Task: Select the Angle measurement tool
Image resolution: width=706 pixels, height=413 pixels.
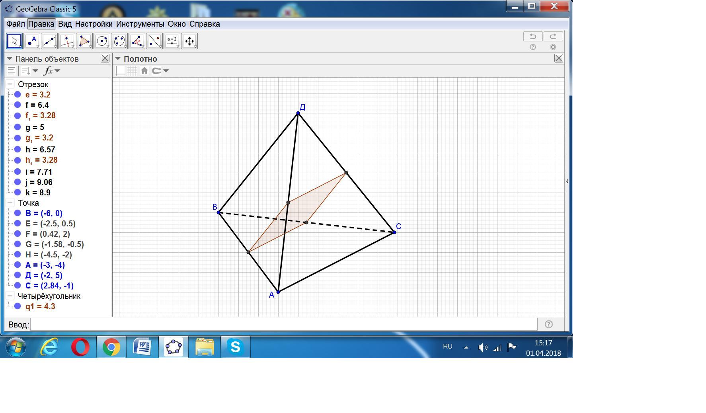Action: (x=137, y=41)
